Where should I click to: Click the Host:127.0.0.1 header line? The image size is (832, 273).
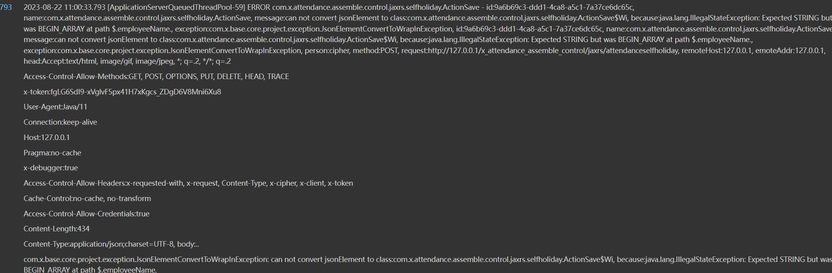[x=46, y=138]
